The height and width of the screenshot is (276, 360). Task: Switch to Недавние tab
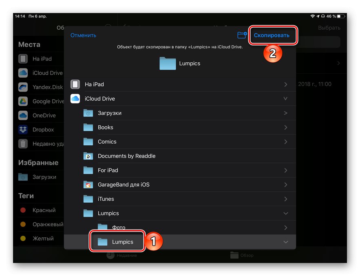pos(122,255)
